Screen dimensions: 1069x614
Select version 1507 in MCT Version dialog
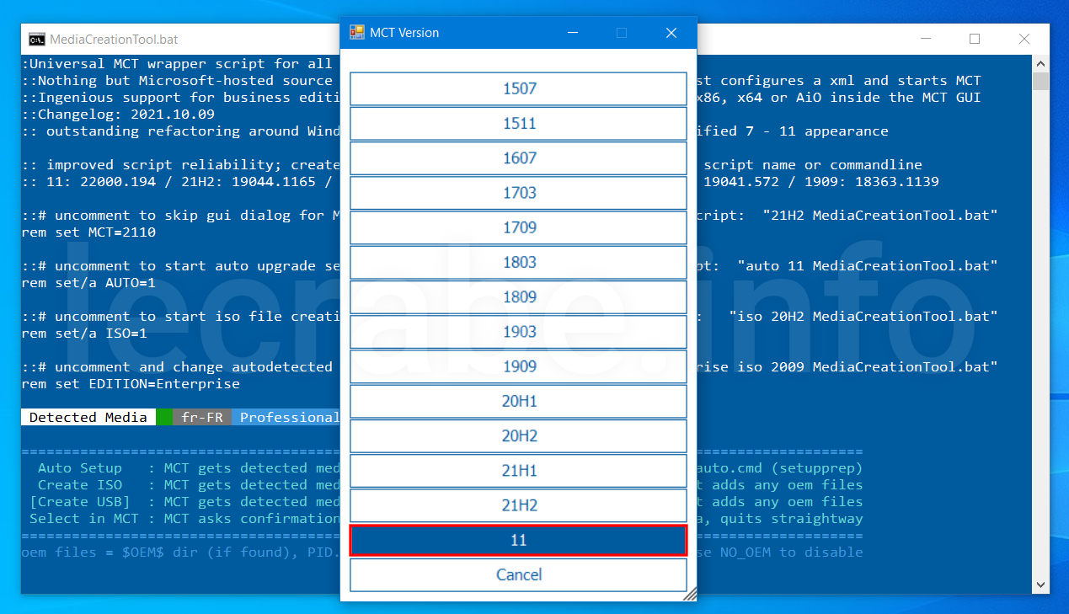tap(519, 88)
